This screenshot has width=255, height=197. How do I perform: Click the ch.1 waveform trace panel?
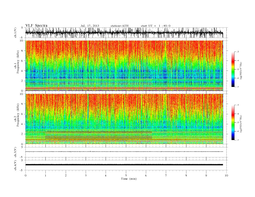pos(127,33)
